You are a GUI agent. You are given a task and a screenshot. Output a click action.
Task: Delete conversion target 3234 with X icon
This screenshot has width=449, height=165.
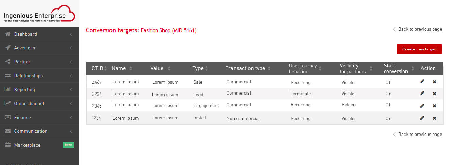point(434,94)
